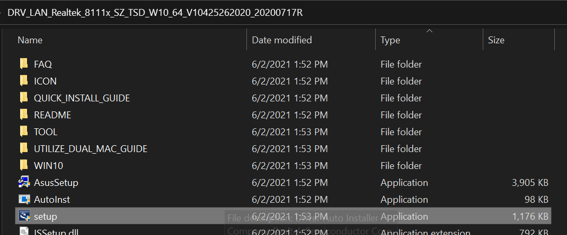Sort by the Type column header

coord(390,40)
